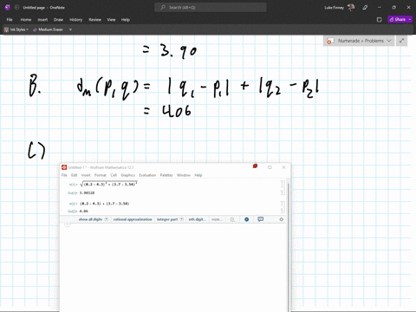Expand the Numerade > Problems notebook dropdown
Screen dimensions: 416x312
tap(389, 41)
